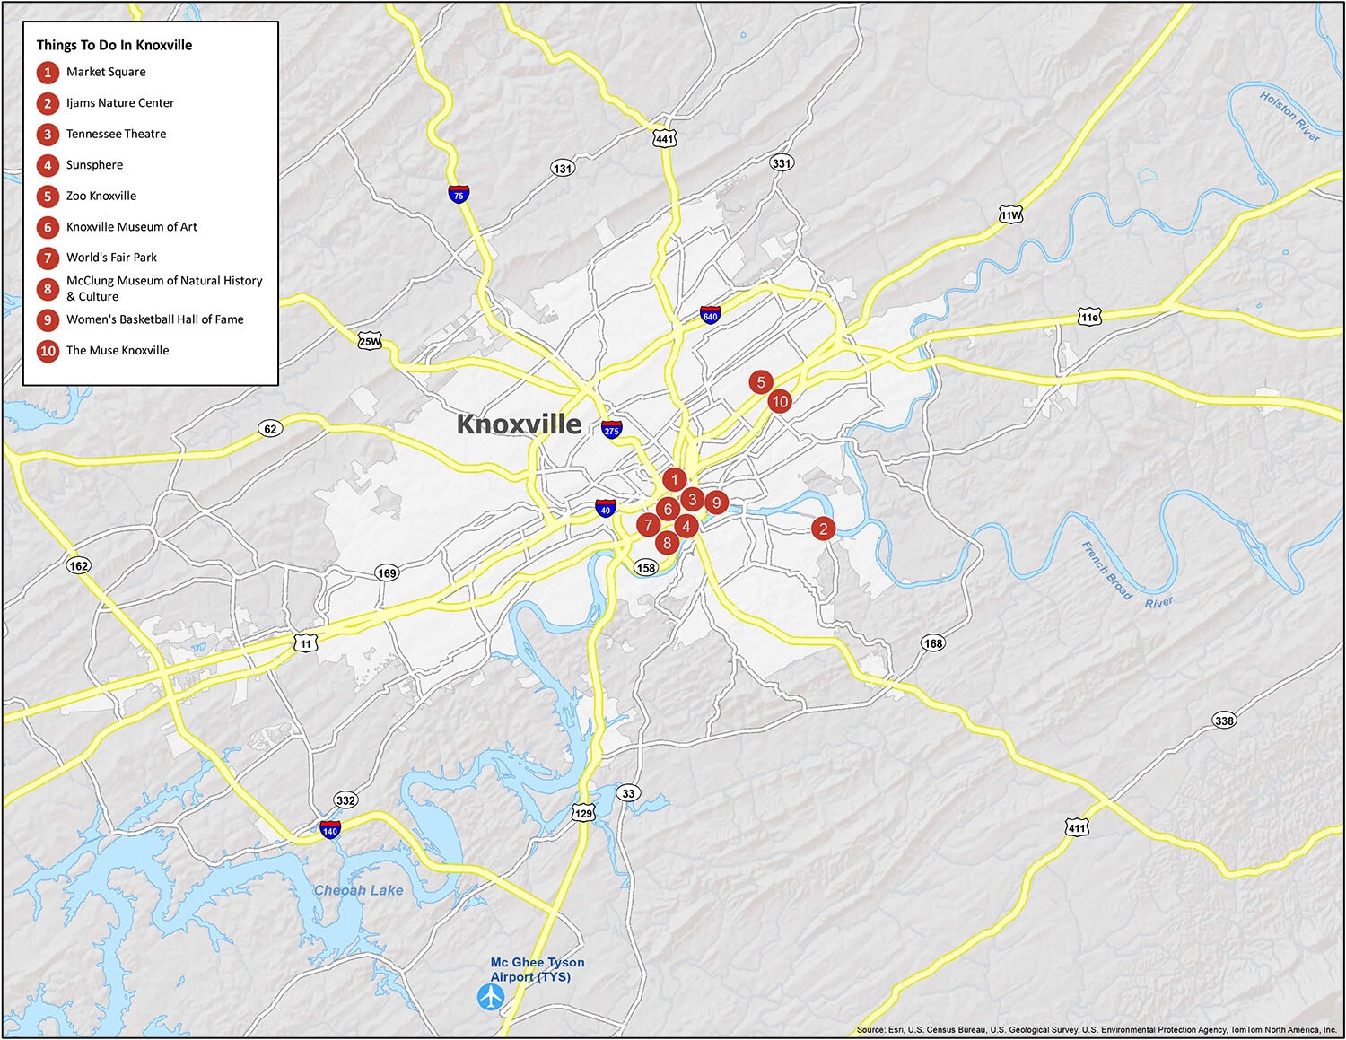Click map pin 10 near Interstate 640 junction

point(779,402)
